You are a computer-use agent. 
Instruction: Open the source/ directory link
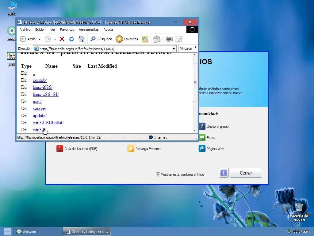(39, 108)
